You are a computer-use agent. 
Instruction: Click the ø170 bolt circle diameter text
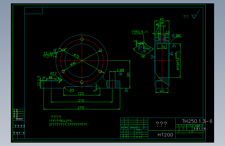[76, 56]
